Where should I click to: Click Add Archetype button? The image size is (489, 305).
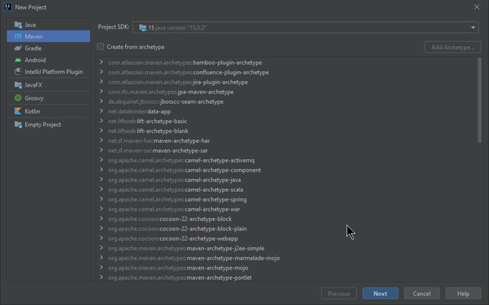452,47
